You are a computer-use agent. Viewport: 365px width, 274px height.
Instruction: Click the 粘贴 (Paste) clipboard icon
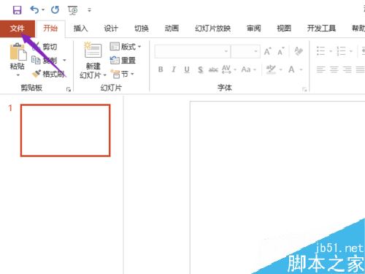point(18,52)
